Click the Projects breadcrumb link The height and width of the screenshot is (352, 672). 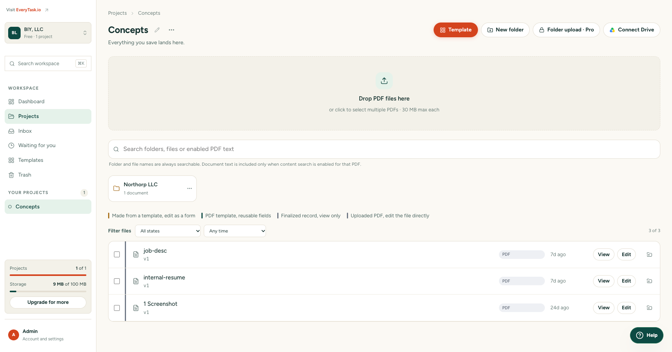click(117, 13)
